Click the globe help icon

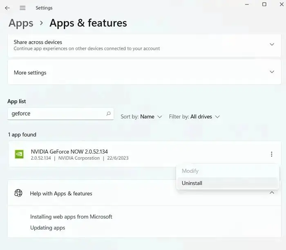click(18, 193)
